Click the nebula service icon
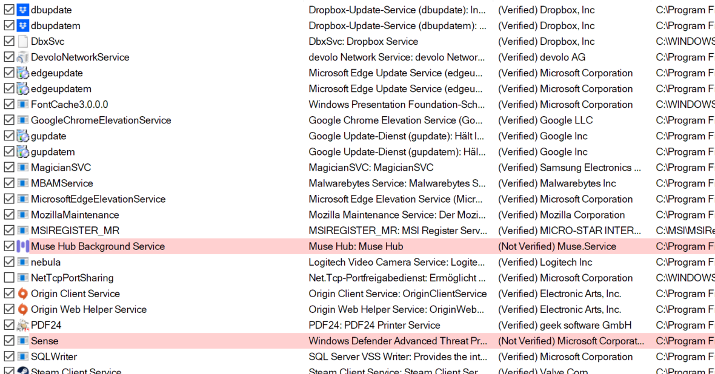 [x=23, y=263]
